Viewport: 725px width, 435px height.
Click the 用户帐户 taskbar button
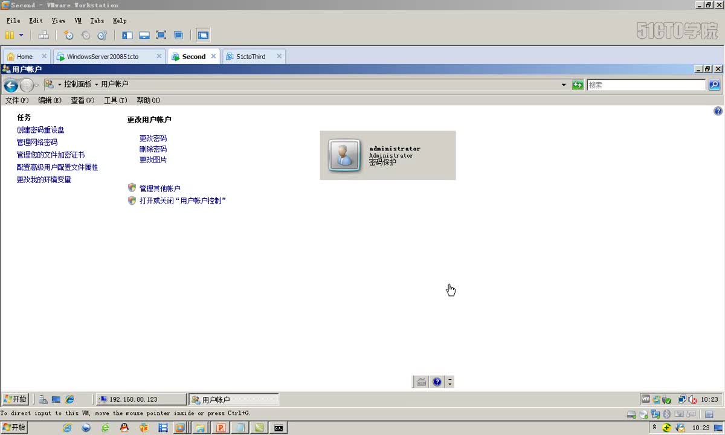pyautogui.click(x=234, y=399)
